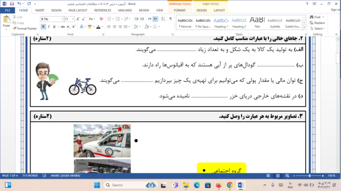
Task: Center align the paragraph
Action: pos(114,27)
